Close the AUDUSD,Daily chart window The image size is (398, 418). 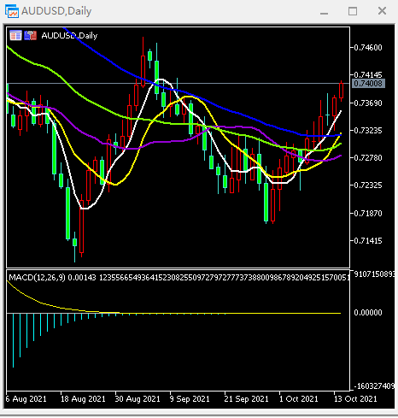(382, 11)
